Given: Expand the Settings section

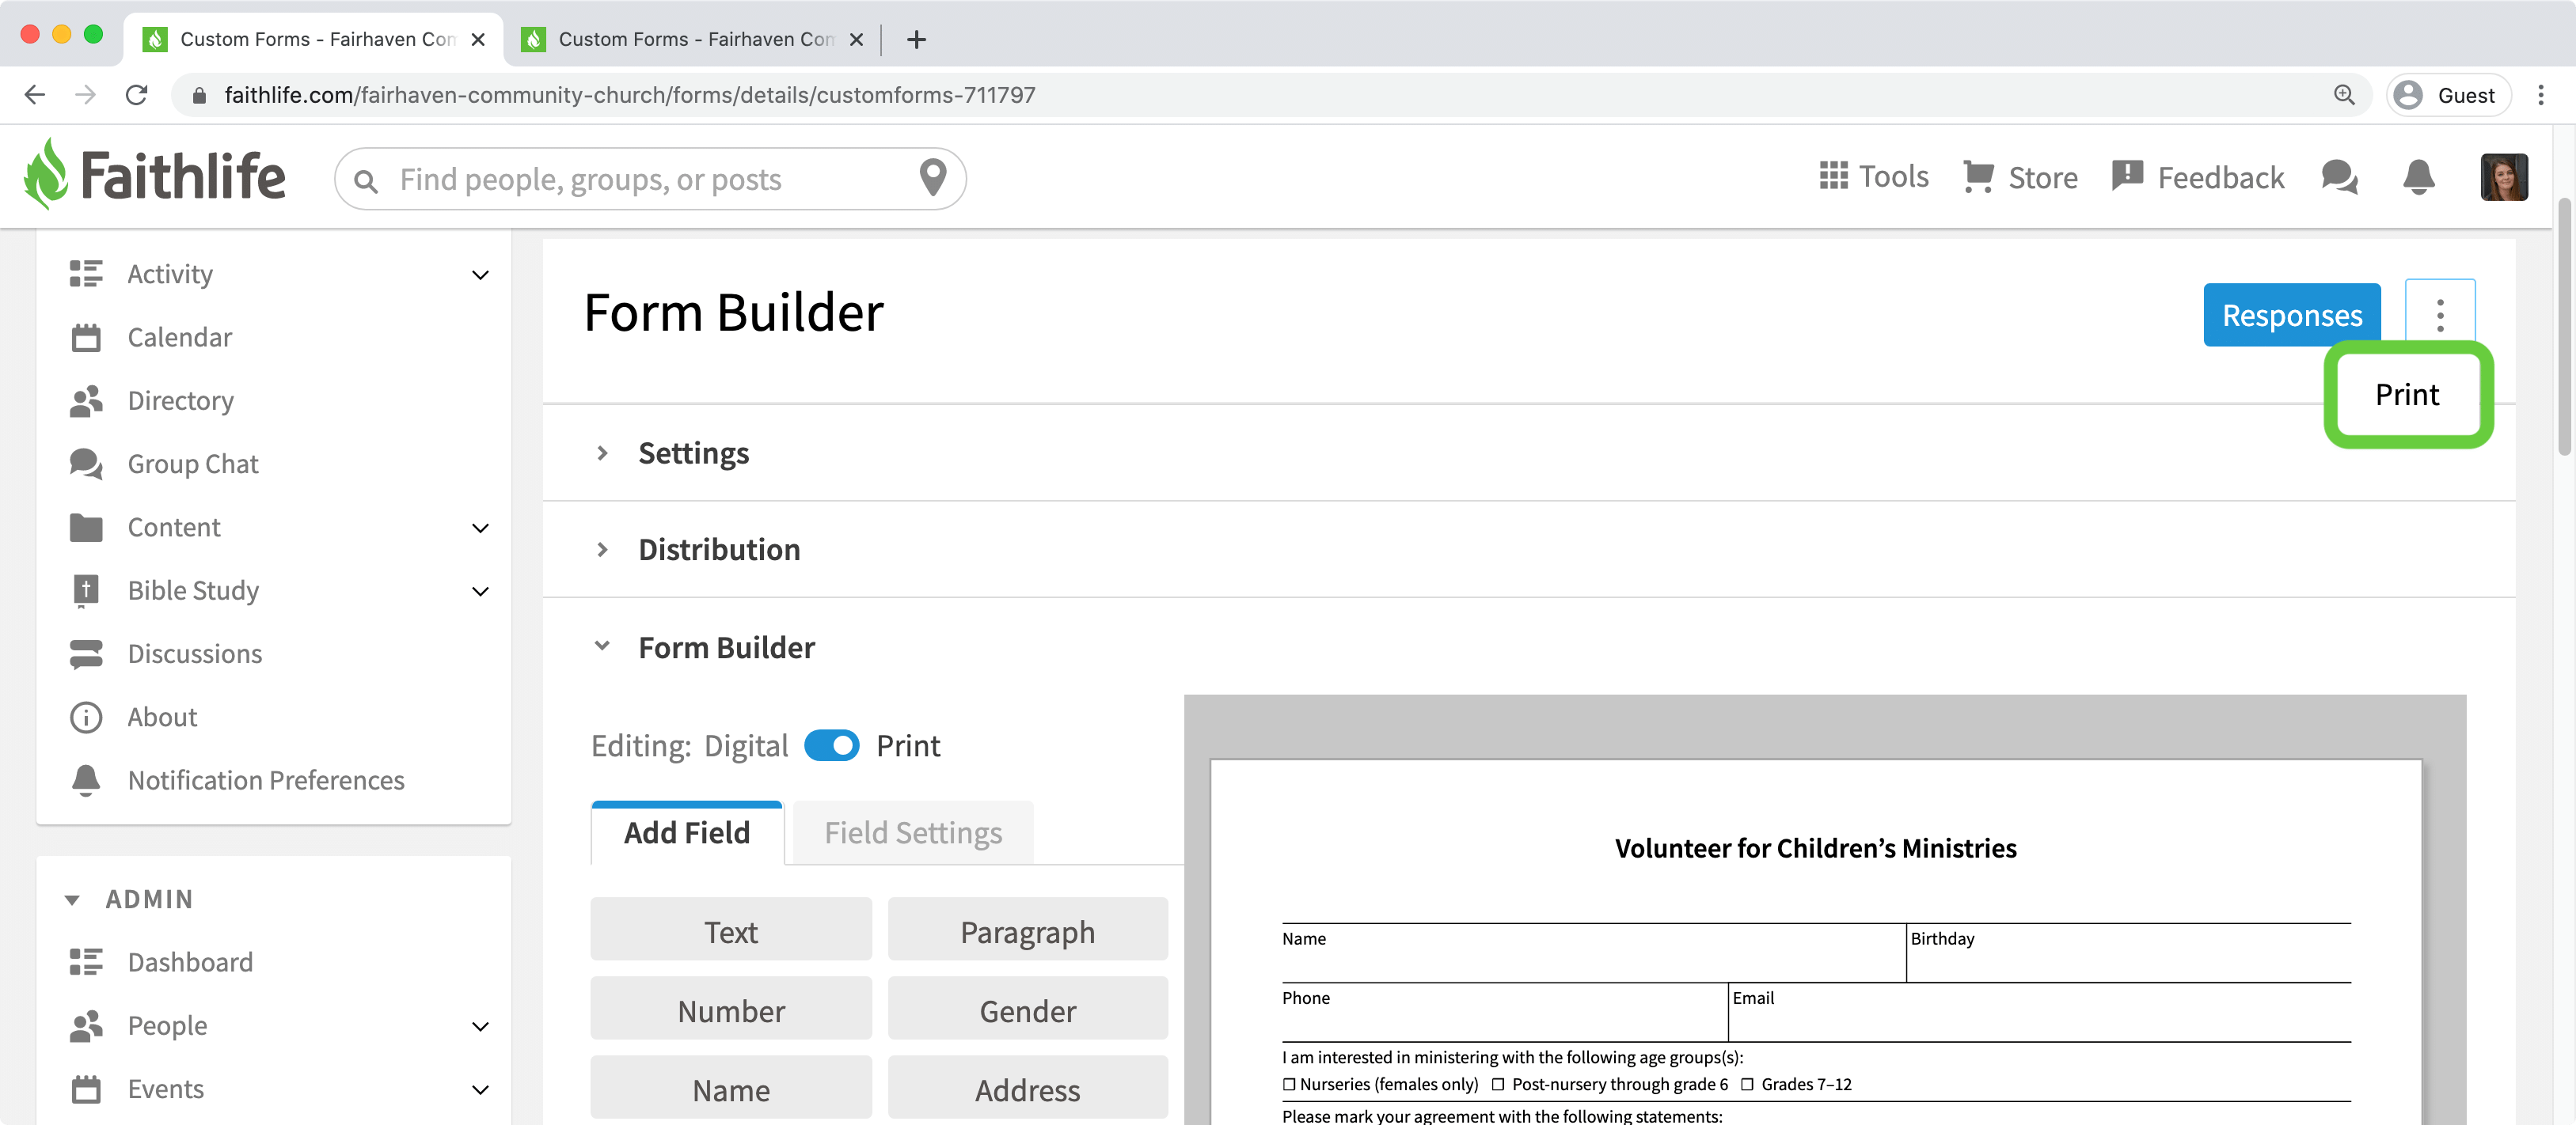Looking at the screenshot, I should [602, 453].
